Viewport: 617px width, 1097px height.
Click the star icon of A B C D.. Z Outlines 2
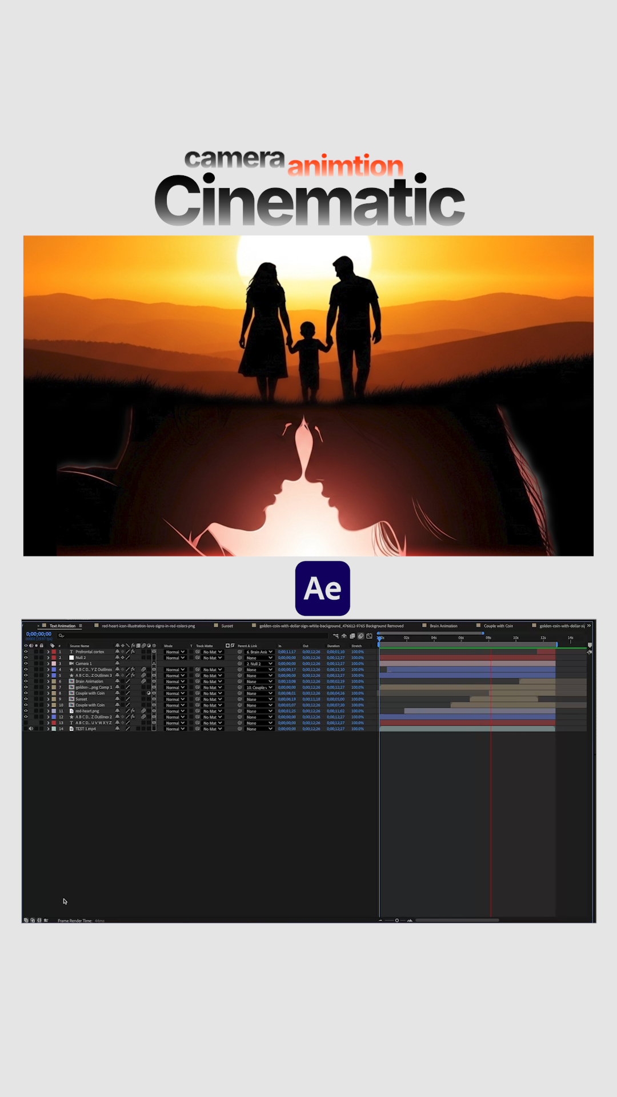[x=71, y=717]
